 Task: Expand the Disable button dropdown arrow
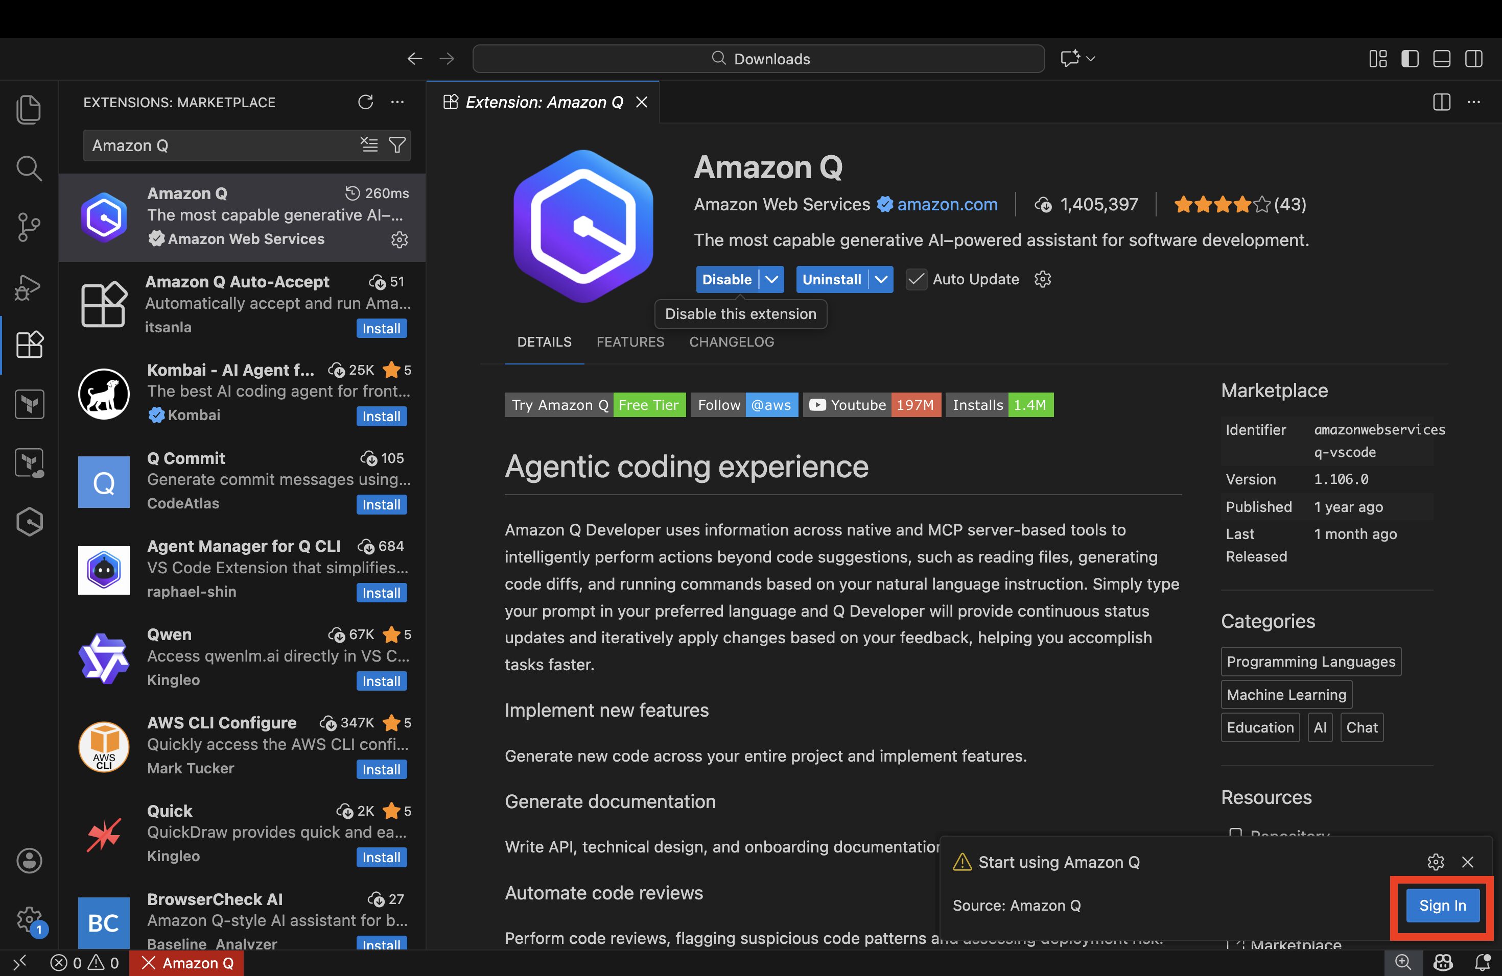(x=772, y=279)
